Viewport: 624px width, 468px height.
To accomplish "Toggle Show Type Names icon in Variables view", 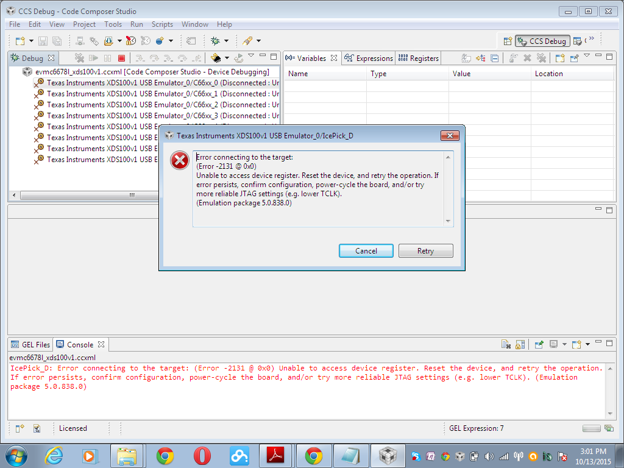I will [466, 58].
